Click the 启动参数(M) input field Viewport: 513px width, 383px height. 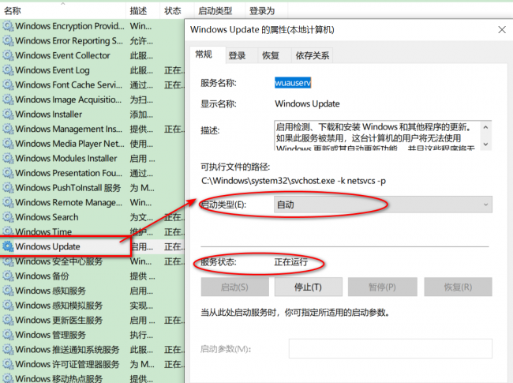point(391,348)
